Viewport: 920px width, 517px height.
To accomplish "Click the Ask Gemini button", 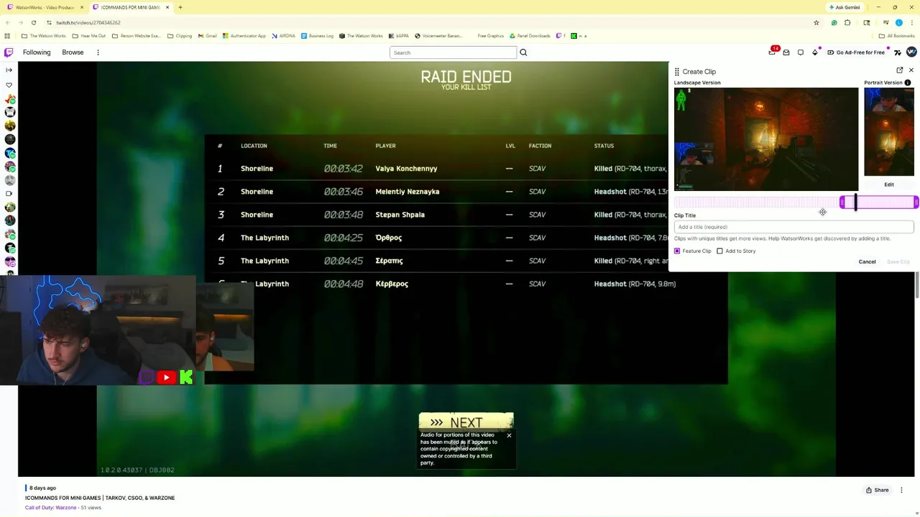I will pos(845,7).
